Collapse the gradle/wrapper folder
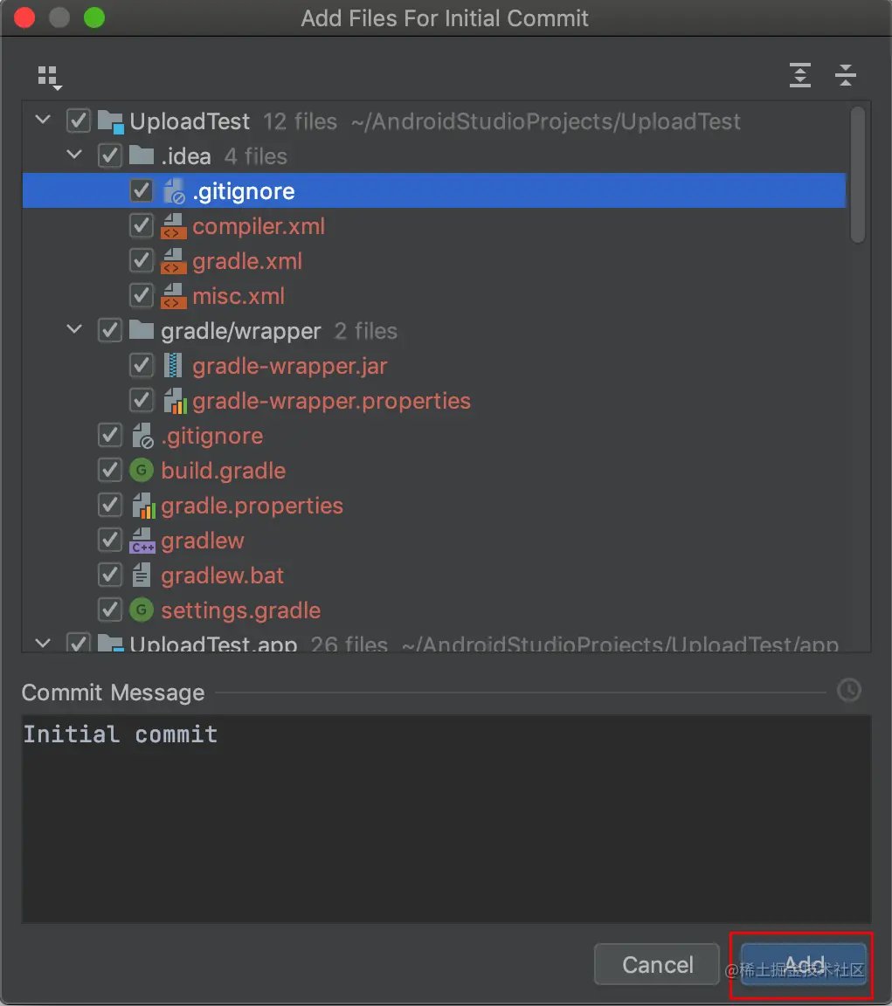892x1006 pixels. (75, 331)
